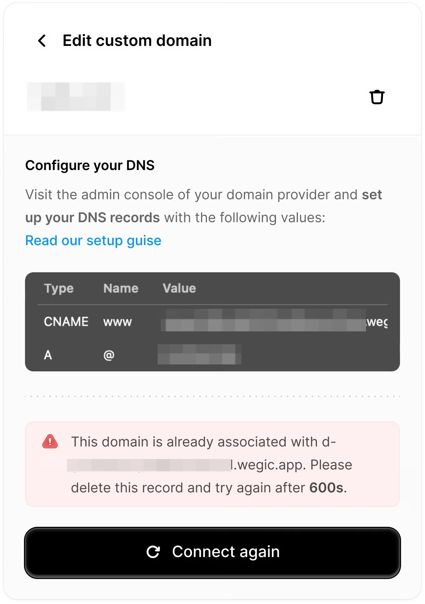Click the blurred A record value
The width and height of the screenshot is (425, 604).
199,354
